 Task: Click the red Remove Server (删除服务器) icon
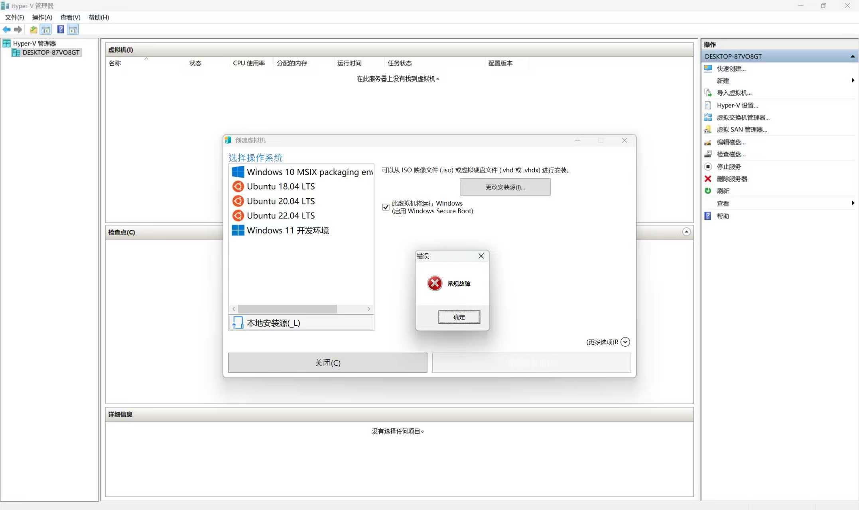(708, 179)
